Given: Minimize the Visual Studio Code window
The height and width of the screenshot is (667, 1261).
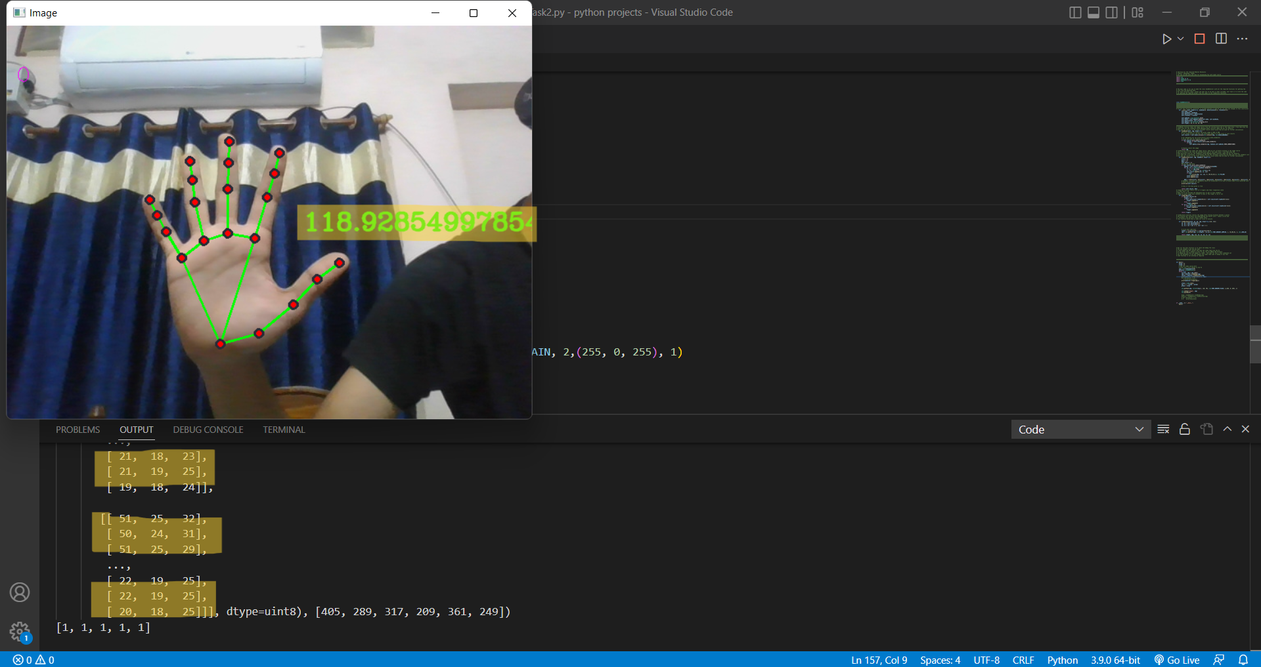Looking at the screenshot, I should coord(1167,12).
